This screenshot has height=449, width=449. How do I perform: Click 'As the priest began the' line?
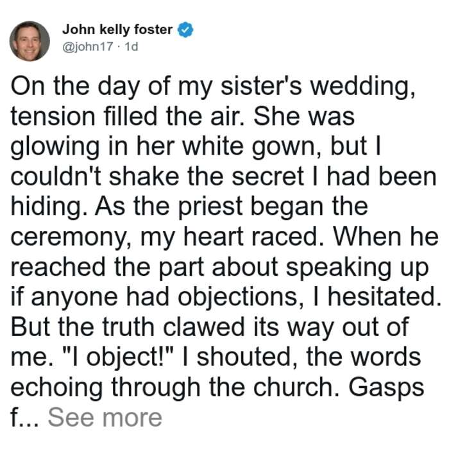tap(232, 208)
